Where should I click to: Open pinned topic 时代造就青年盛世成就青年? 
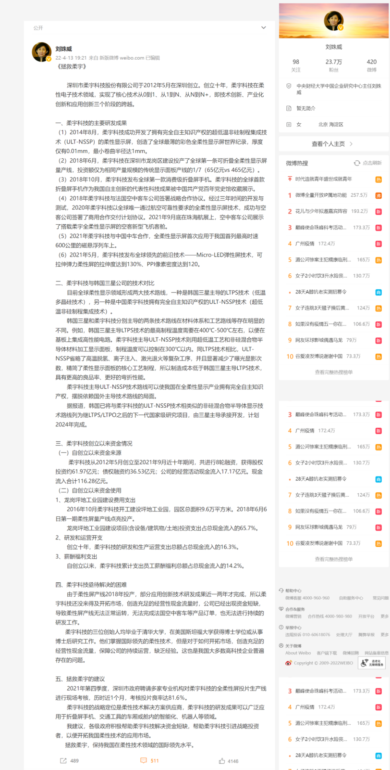(x=324, y=179)
